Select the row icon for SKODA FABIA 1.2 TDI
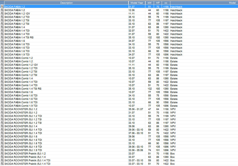Image resolution: width=238 pixels, height=166 pixels. [x=2, y=17]
